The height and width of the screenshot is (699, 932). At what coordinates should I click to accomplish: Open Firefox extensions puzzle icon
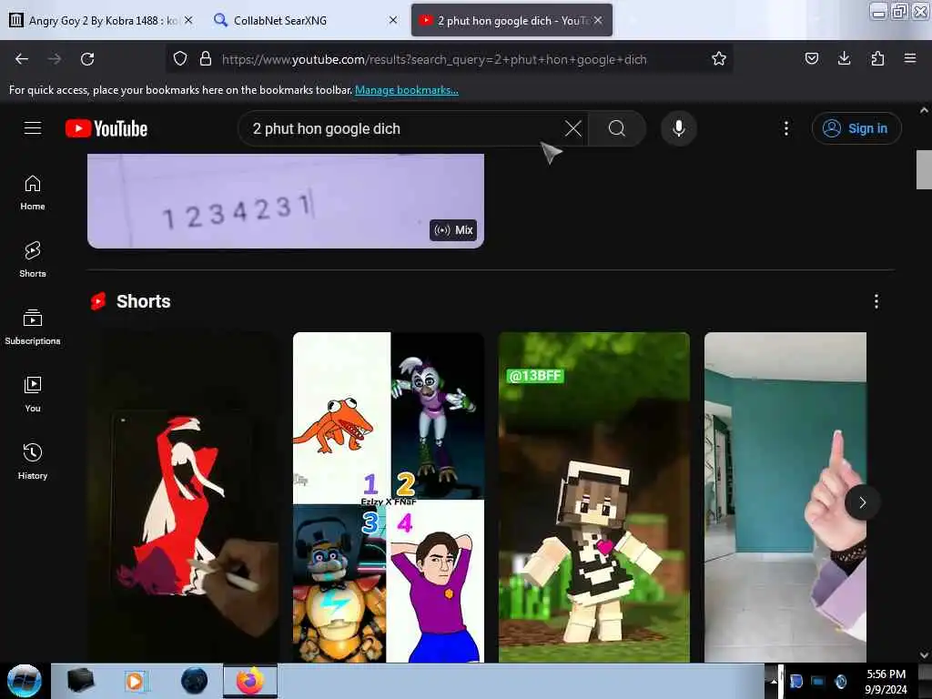coord(877,58)
